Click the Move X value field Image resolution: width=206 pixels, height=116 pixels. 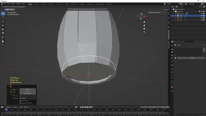click(28, 89)
